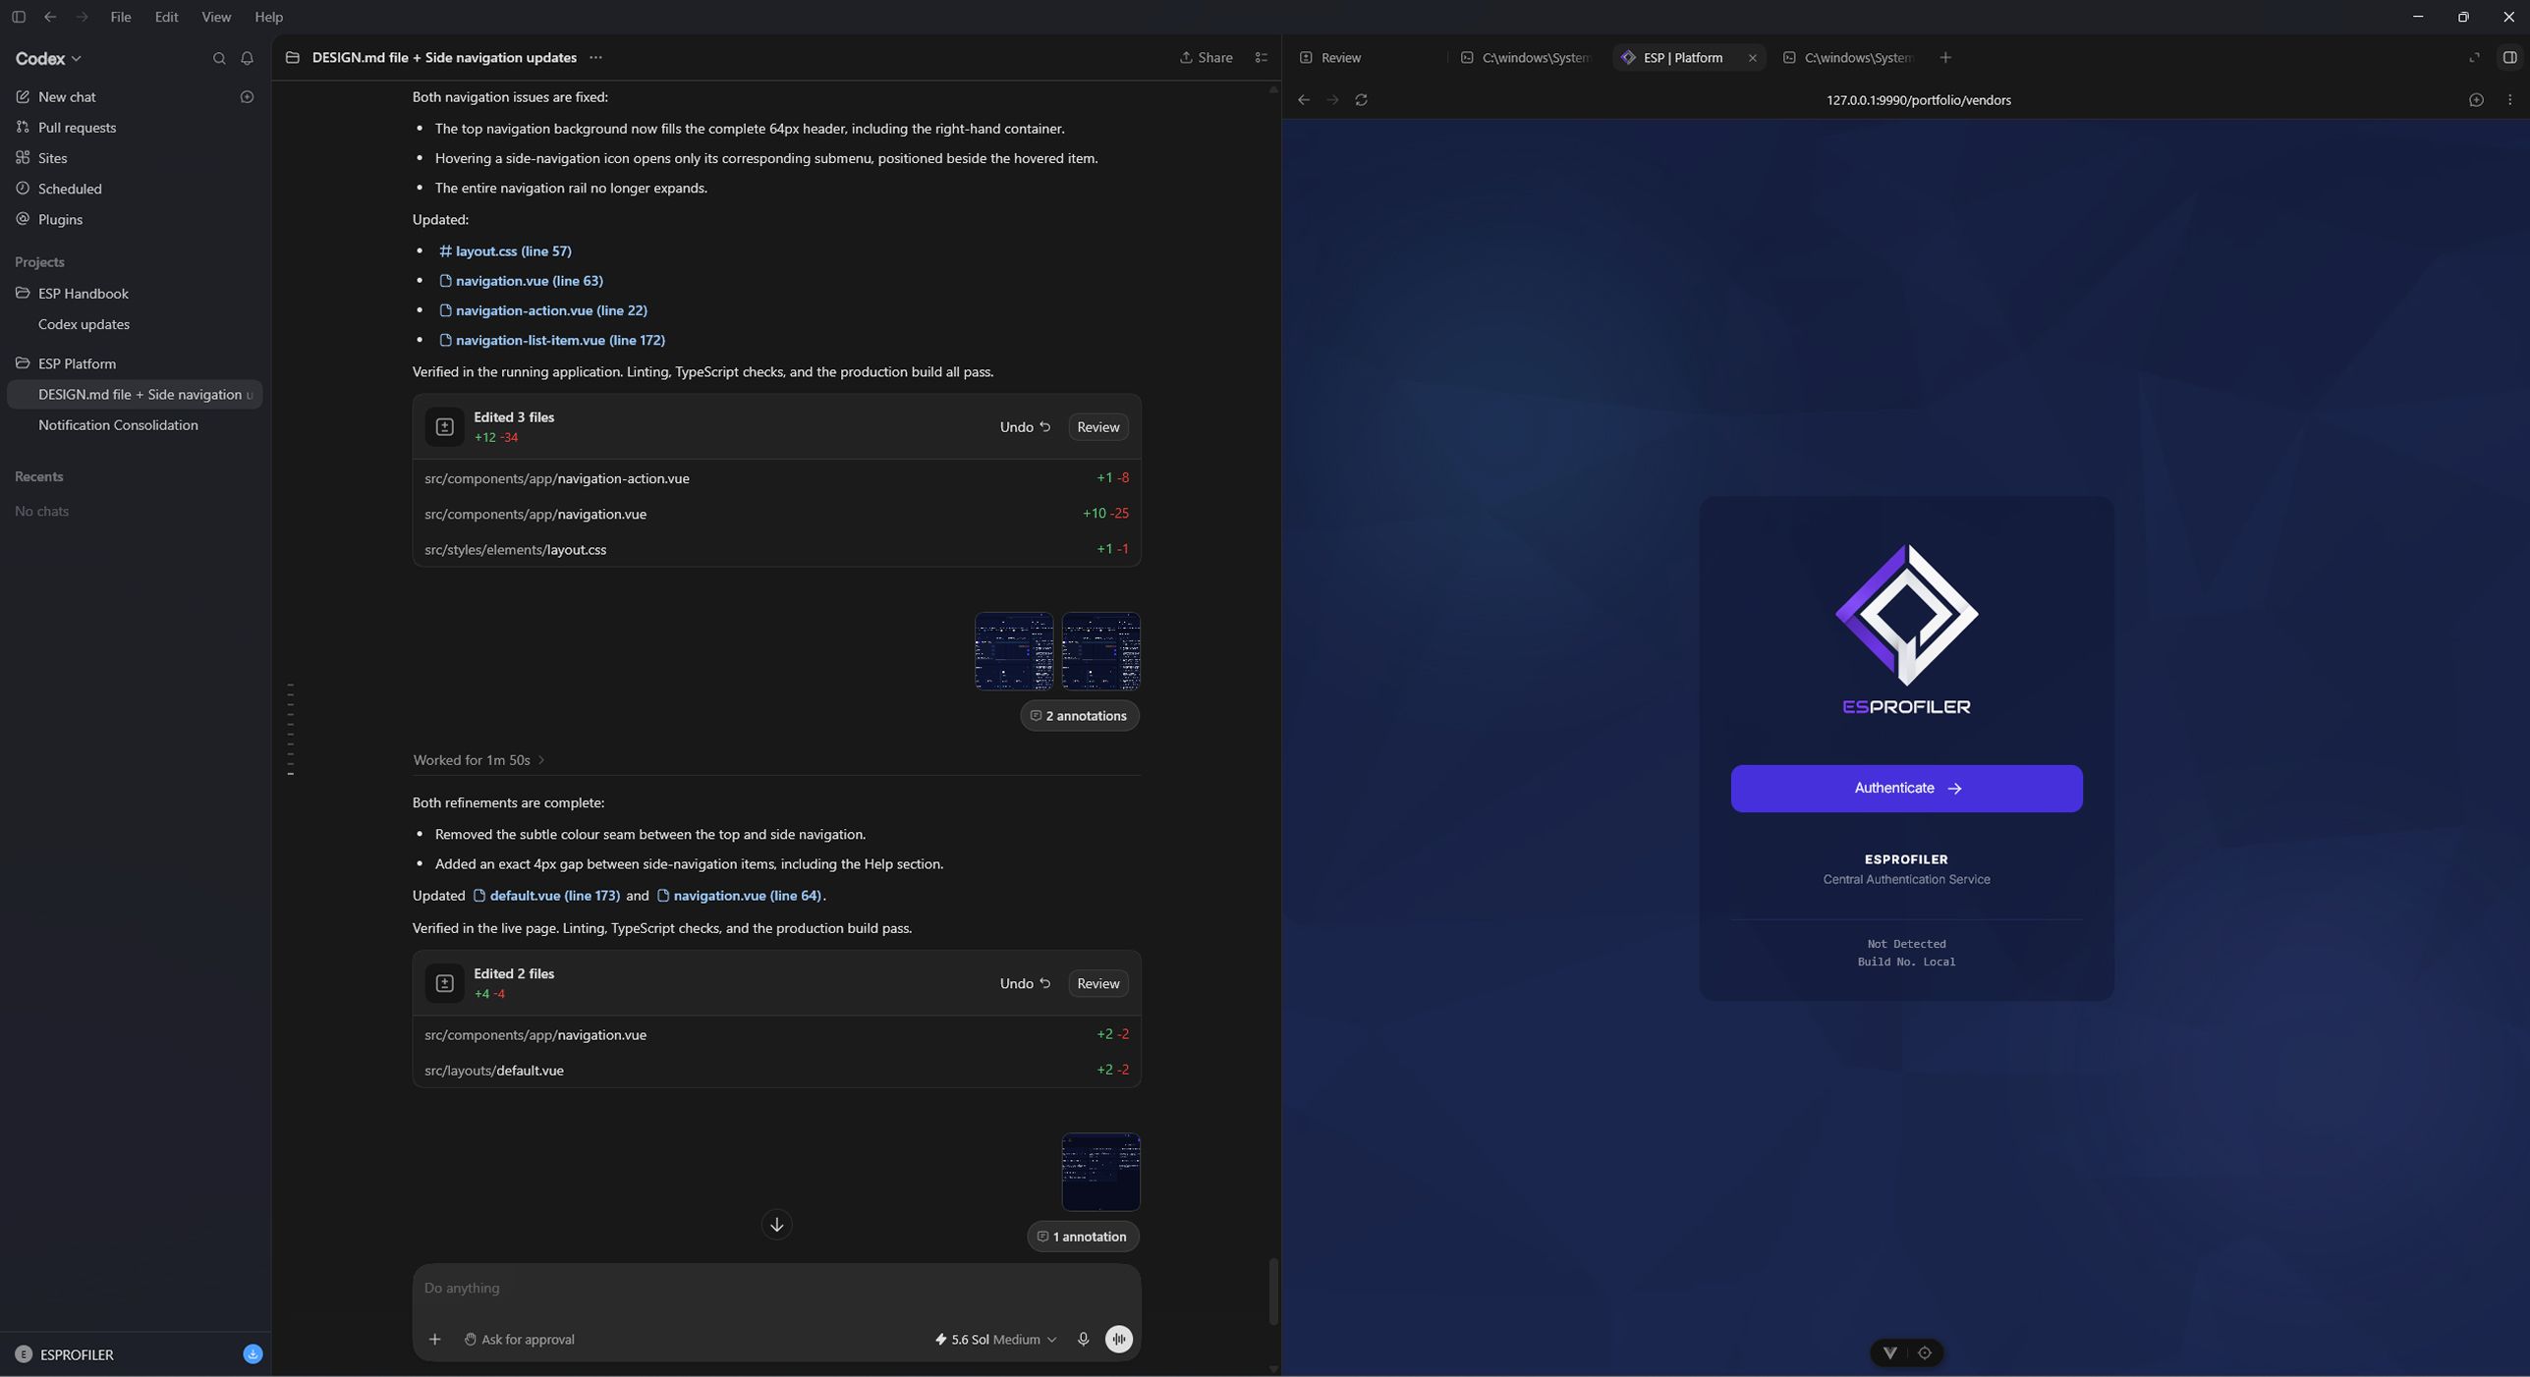Open the layout.css (line 57) link
2530x1377 pixels.
coord(505,251)
